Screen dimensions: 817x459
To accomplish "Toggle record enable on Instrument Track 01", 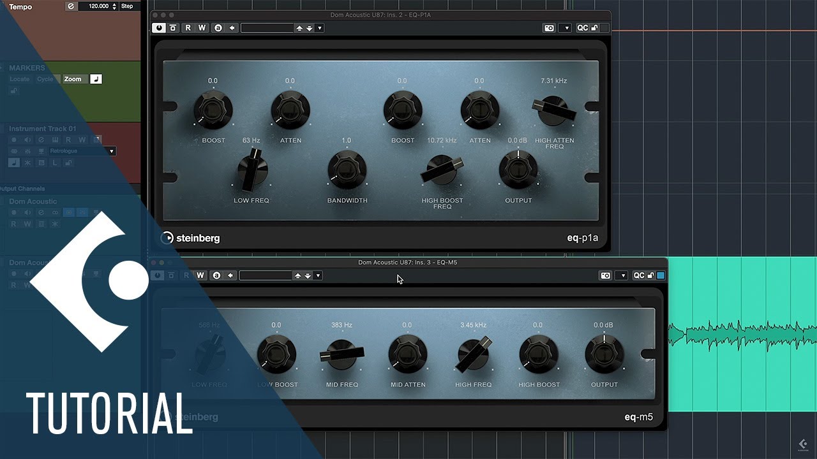I will coord(13,140).
